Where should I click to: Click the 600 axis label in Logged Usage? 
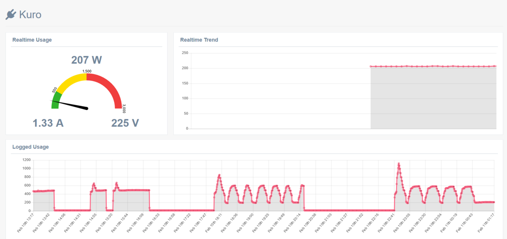(x=27, y=185)
